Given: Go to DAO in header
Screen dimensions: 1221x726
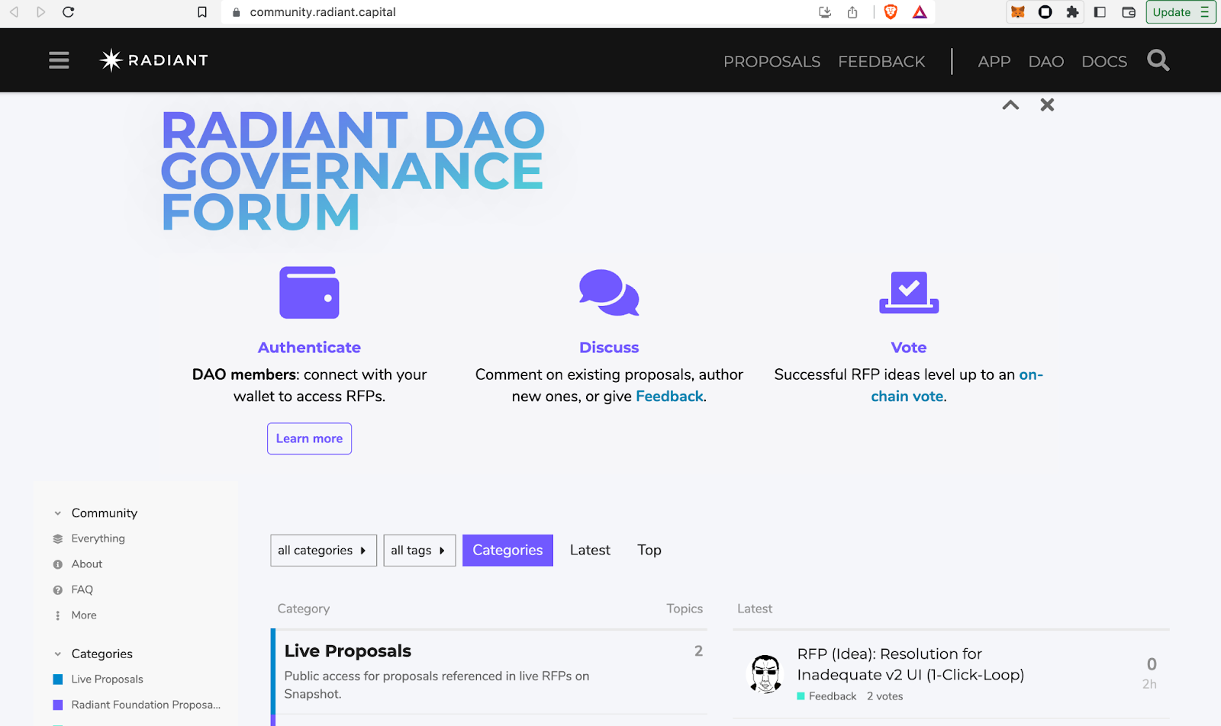Looking at the screenshot, I should (1045, 61).
